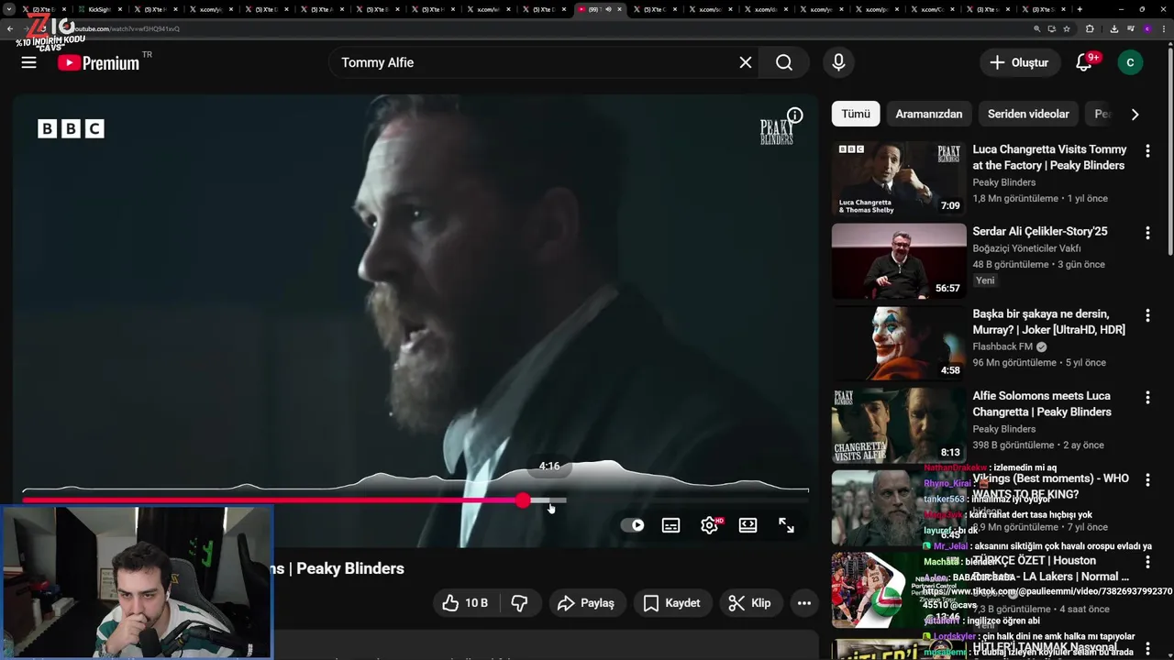Open browser tab search dropdown arrow
1174x660 pixels.
coord(9,9)
